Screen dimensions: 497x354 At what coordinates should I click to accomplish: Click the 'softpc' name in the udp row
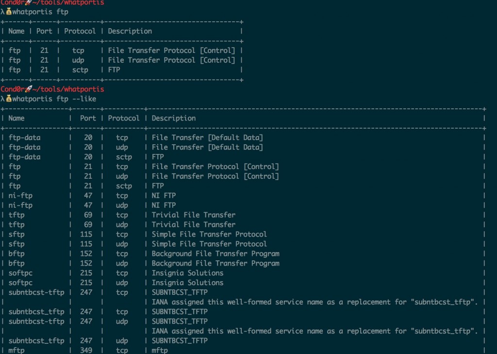[21, 283]
